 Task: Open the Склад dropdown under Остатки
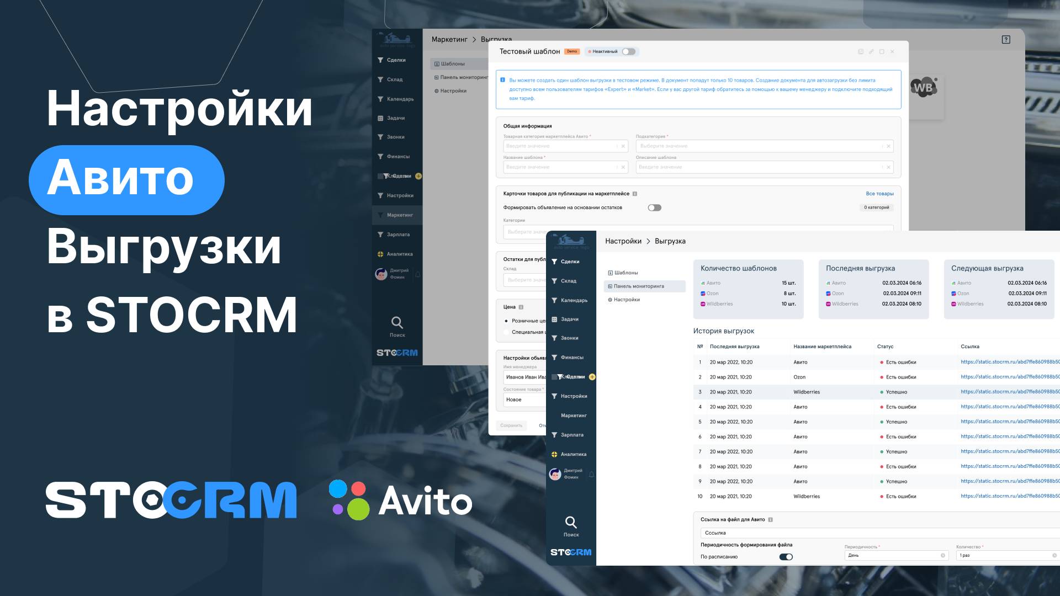click(x=524, y=280)
